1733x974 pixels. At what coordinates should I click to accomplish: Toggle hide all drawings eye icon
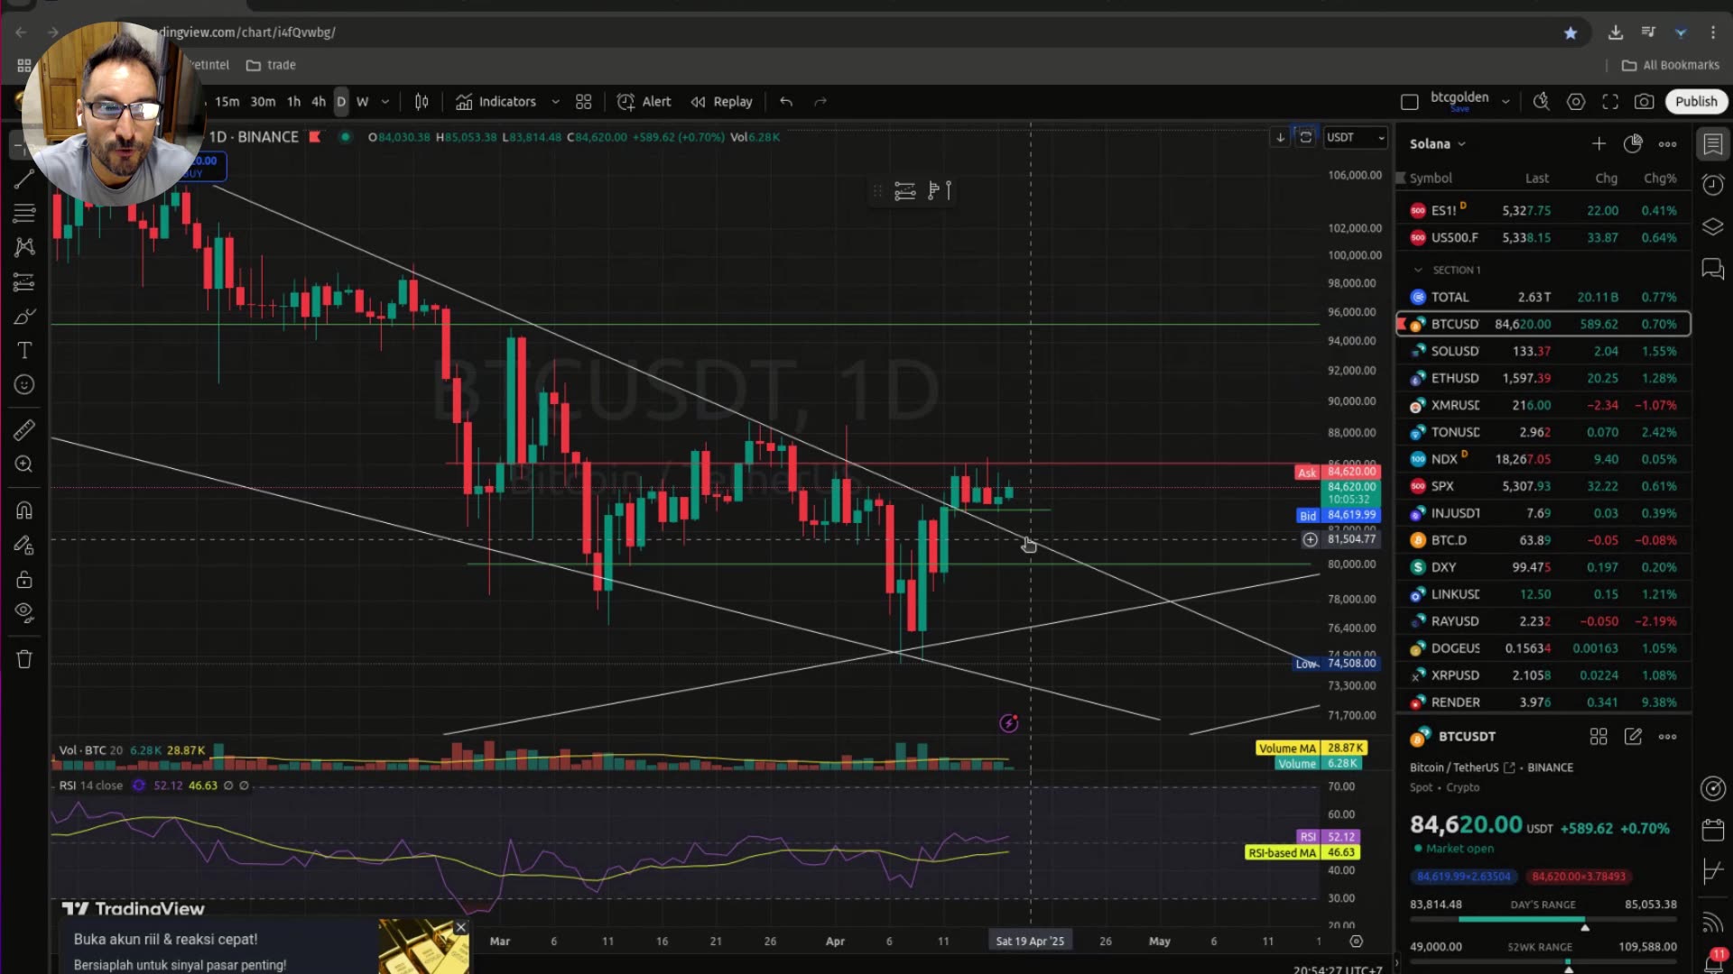pos(24,612)
